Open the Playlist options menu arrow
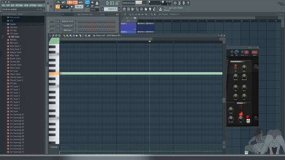The image size is (285, 160). click(x=122, y=14)
